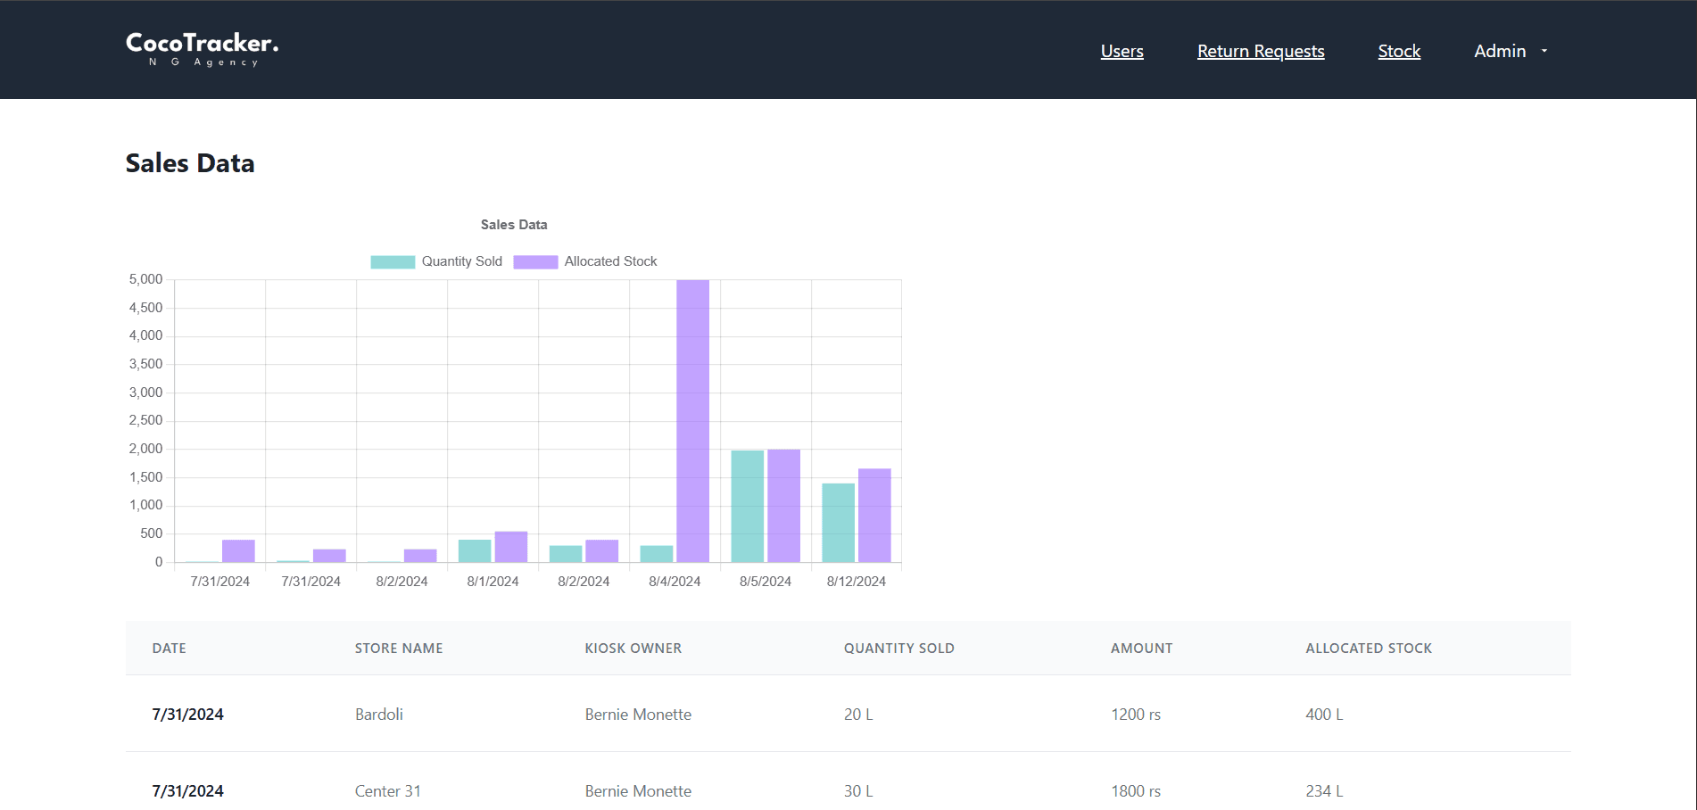Select the Center 31 table row
This screenshot has width=1697, height=810.
click(x=388, y=790)
